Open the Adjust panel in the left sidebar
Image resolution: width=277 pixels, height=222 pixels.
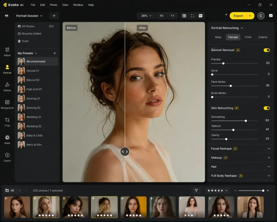click(x=7, y=52)
